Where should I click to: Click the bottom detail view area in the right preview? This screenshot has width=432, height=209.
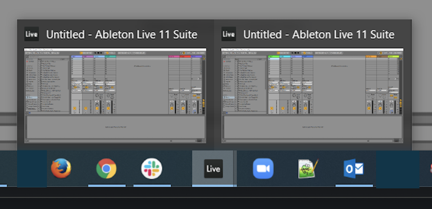tap(312, 129)
